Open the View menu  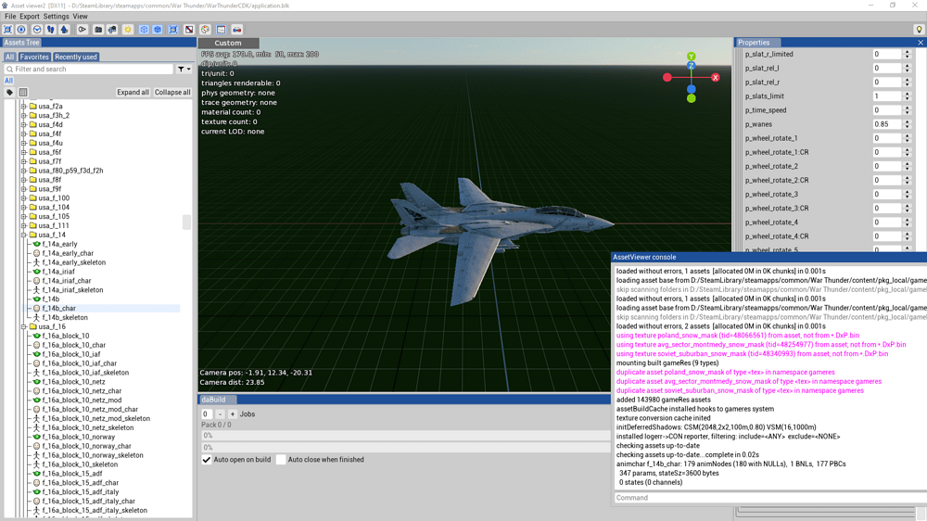coord(80,17)
